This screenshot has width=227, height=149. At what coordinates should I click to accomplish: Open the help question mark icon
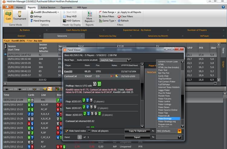223,7
